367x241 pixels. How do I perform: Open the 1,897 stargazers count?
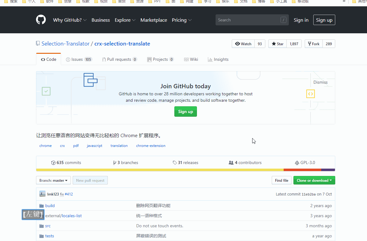coord(294,44)
